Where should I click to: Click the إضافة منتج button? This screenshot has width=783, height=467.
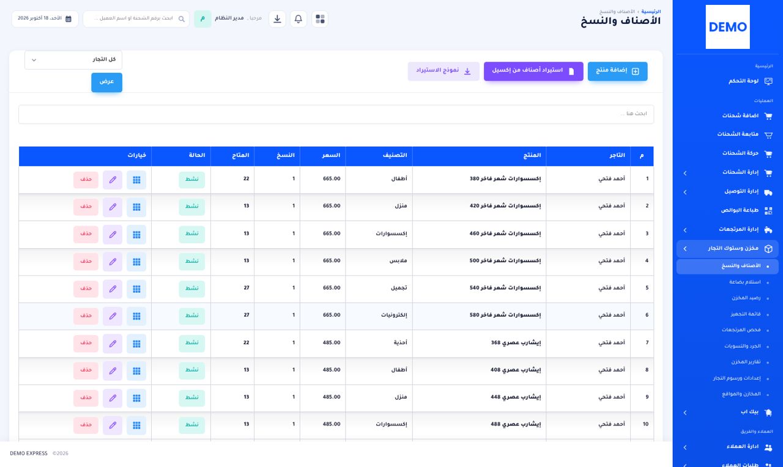tap(617, 71)
